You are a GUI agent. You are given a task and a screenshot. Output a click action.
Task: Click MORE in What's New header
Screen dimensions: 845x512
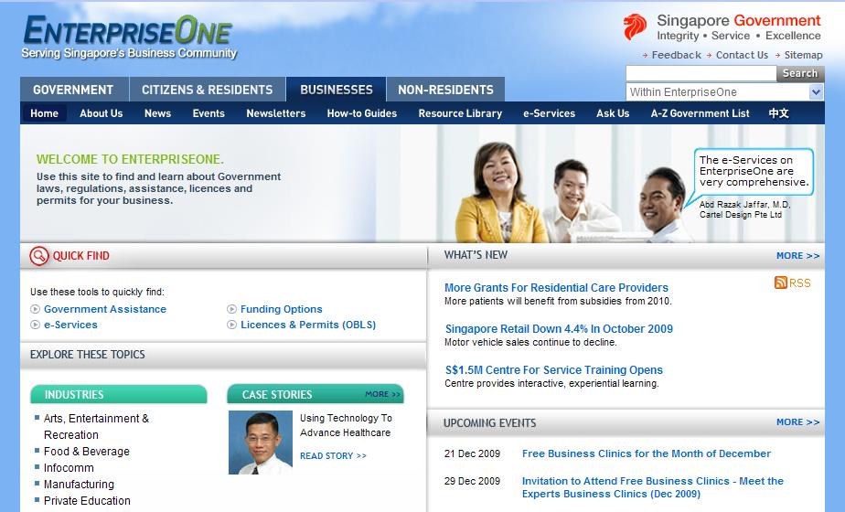coord(798,256)
